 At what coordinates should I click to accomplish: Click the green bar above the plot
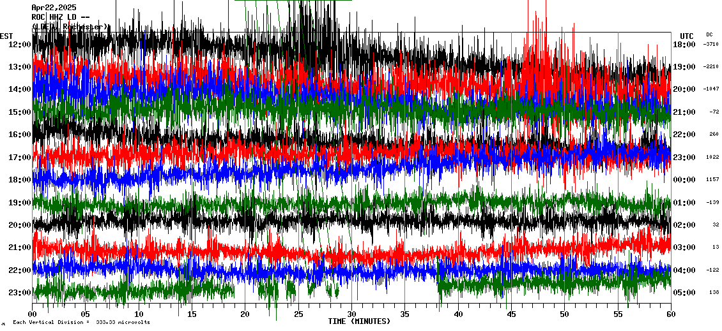(x=293, y=1)
